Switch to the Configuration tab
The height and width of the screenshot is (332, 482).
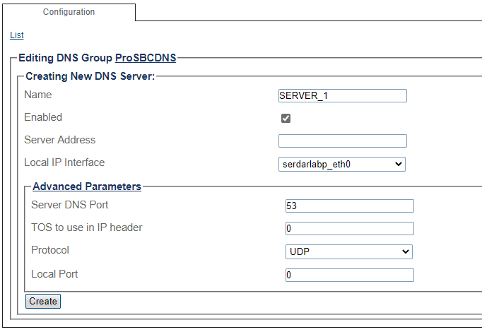click(x=69, y=12)
